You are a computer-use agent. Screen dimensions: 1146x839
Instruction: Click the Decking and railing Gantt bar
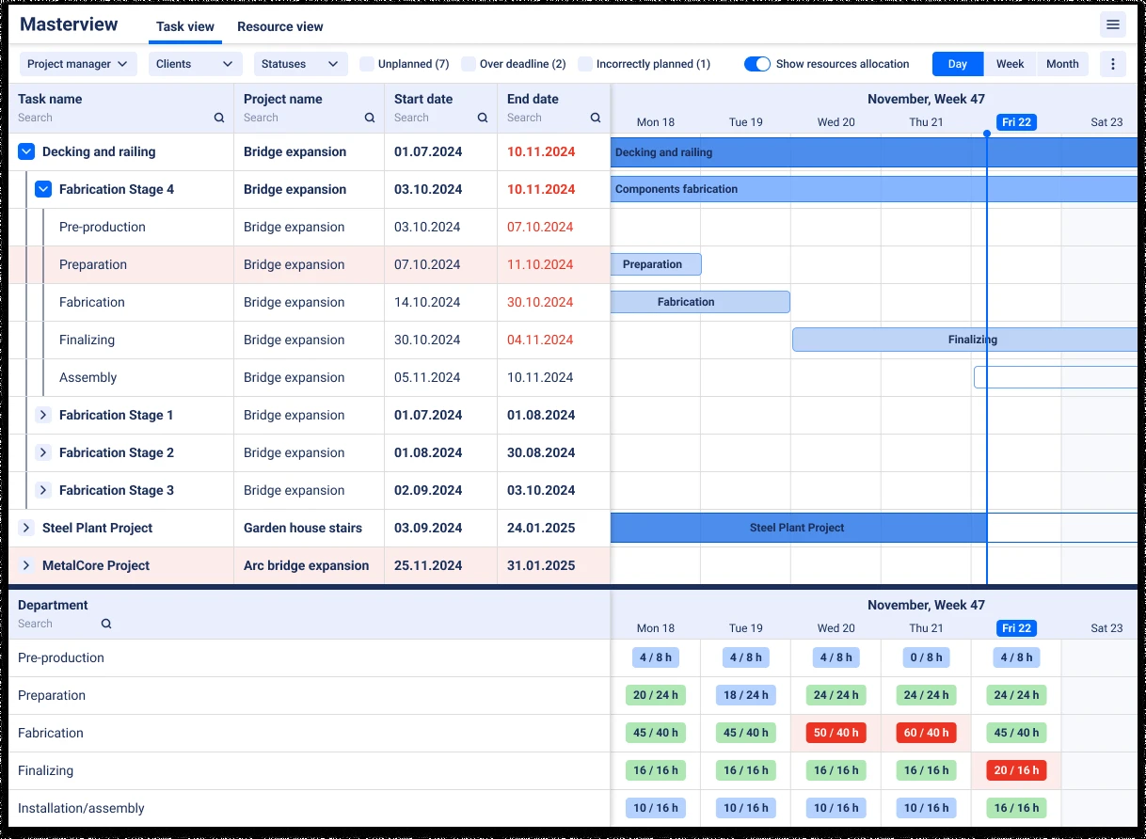(x=874, y=152)
